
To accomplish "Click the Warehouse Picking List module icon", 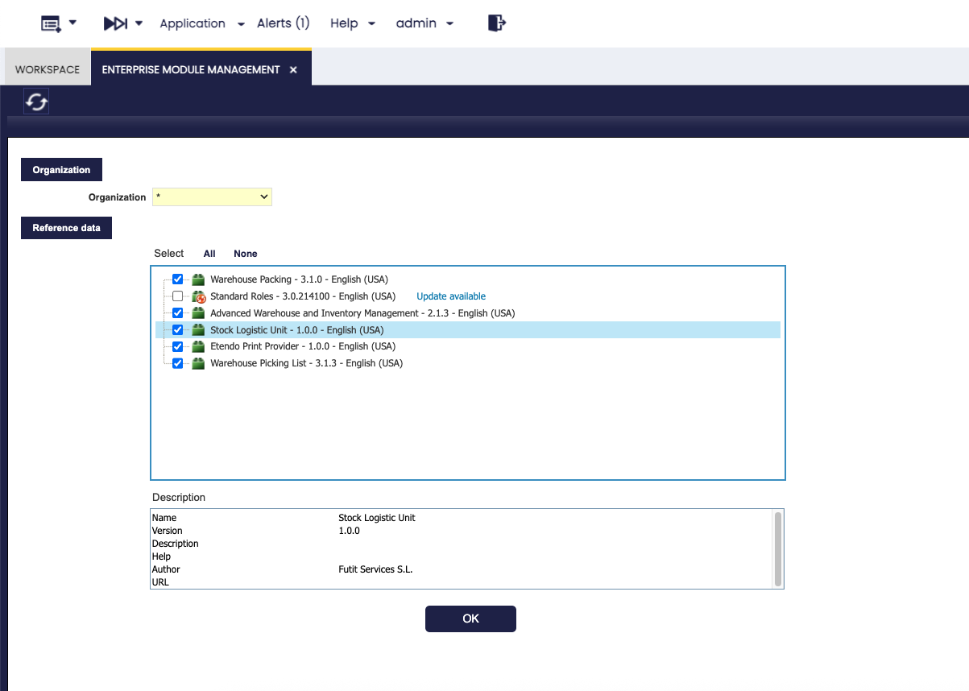I will 198,363.
